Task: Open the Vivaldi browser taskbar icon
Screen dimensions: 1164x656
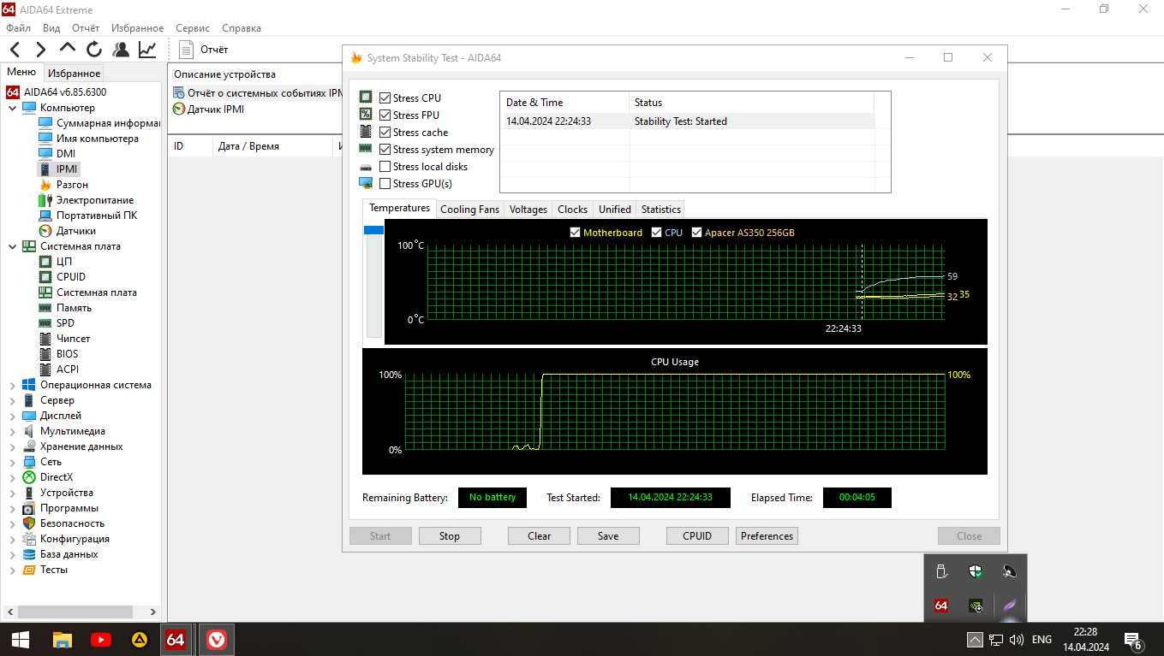Action: coord(217,639)
